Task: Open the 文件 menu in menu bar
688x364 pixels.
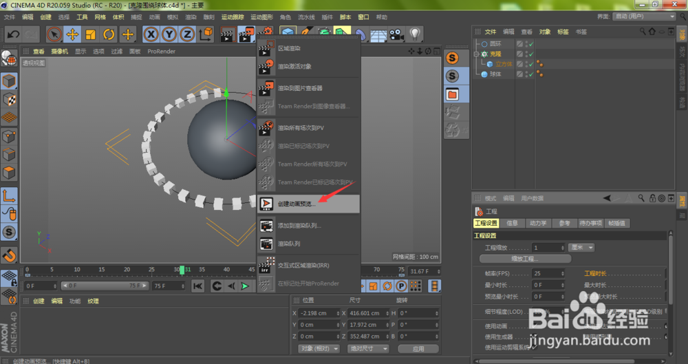Action: 10,17
